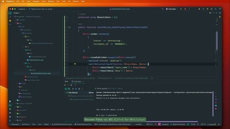Click the yellow lightbulb intention icon in the gutter
Viewport: 230px width, 129px height.
[75, 64]
